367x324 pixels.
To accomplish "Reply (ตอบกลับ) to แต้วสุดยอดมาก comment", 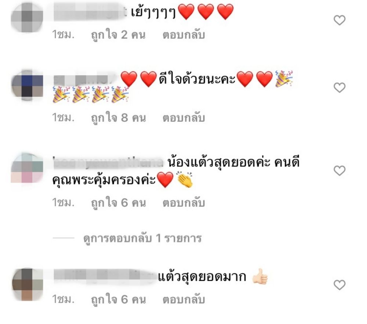I will point(184,299).
